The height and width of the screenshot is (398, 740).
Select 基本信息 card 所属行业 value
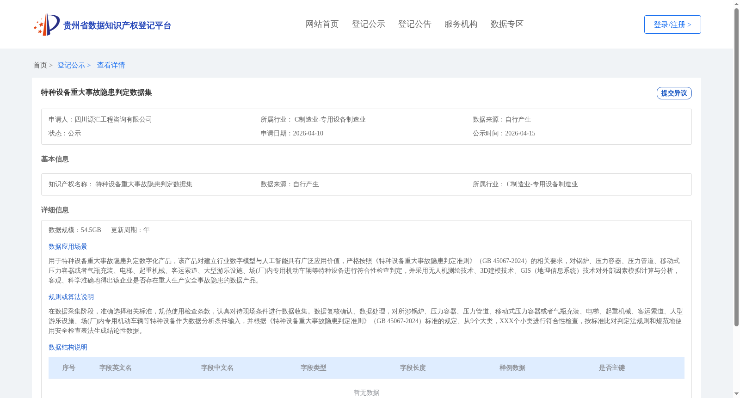tap(542, 184)
